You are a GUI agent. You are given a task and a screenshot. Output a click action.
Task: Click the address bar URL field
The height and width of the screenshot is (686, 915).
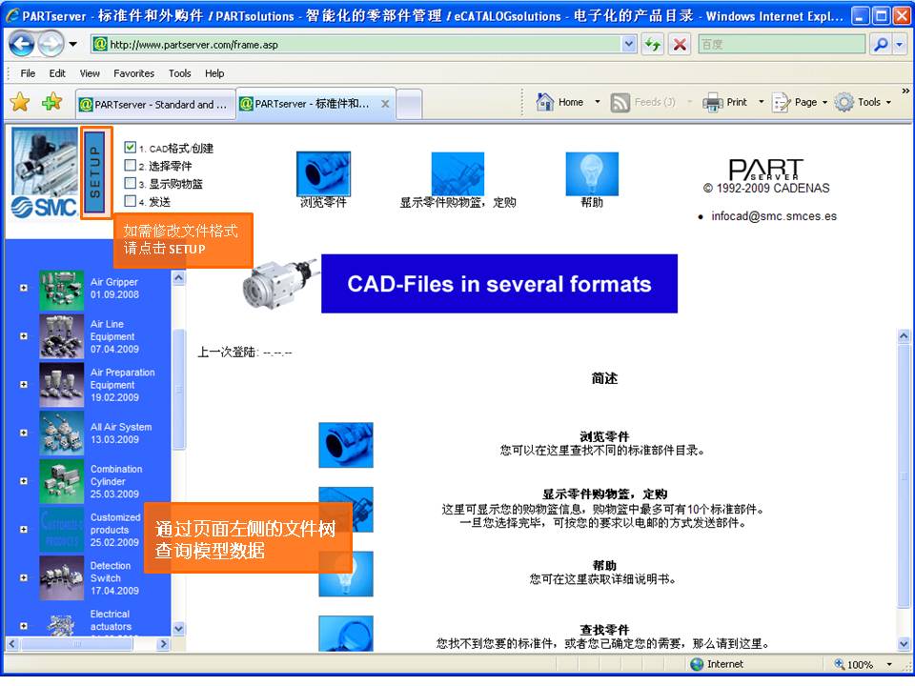[x=357, y=45]
